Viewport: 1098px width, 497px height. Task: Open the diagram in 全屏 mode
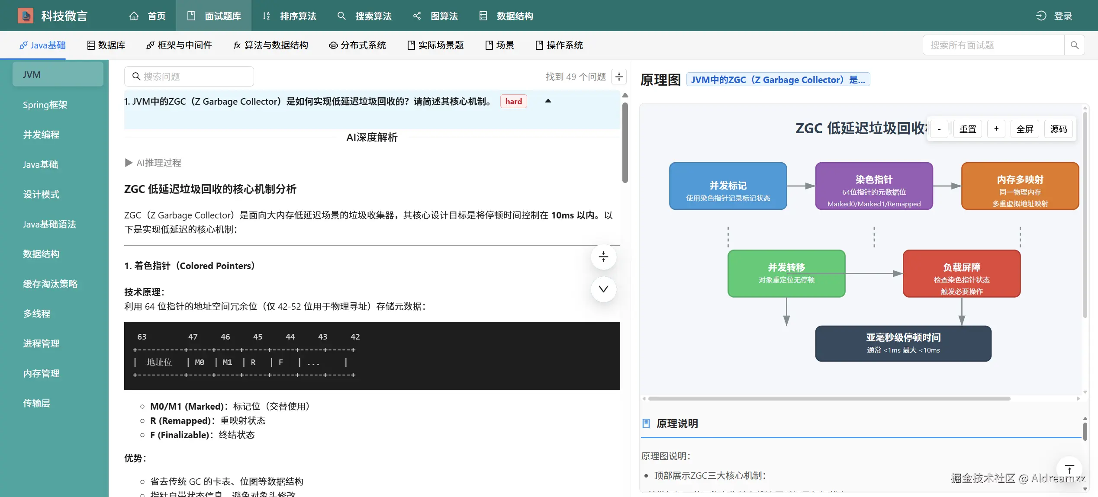click(1025, 129)
